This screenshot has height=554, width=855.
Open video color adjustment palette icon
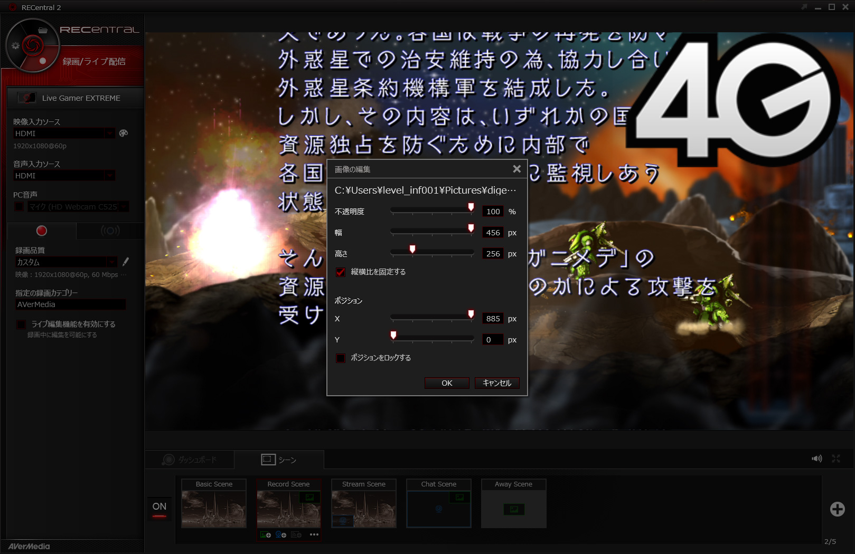[x=124, y=133]
